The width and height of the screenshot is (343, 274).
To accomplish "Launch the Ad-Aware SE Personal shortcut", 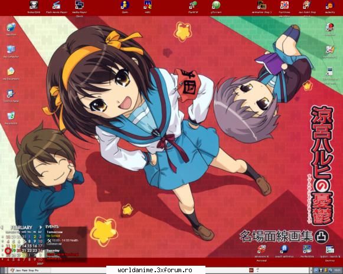I will [x=262, y=250].
